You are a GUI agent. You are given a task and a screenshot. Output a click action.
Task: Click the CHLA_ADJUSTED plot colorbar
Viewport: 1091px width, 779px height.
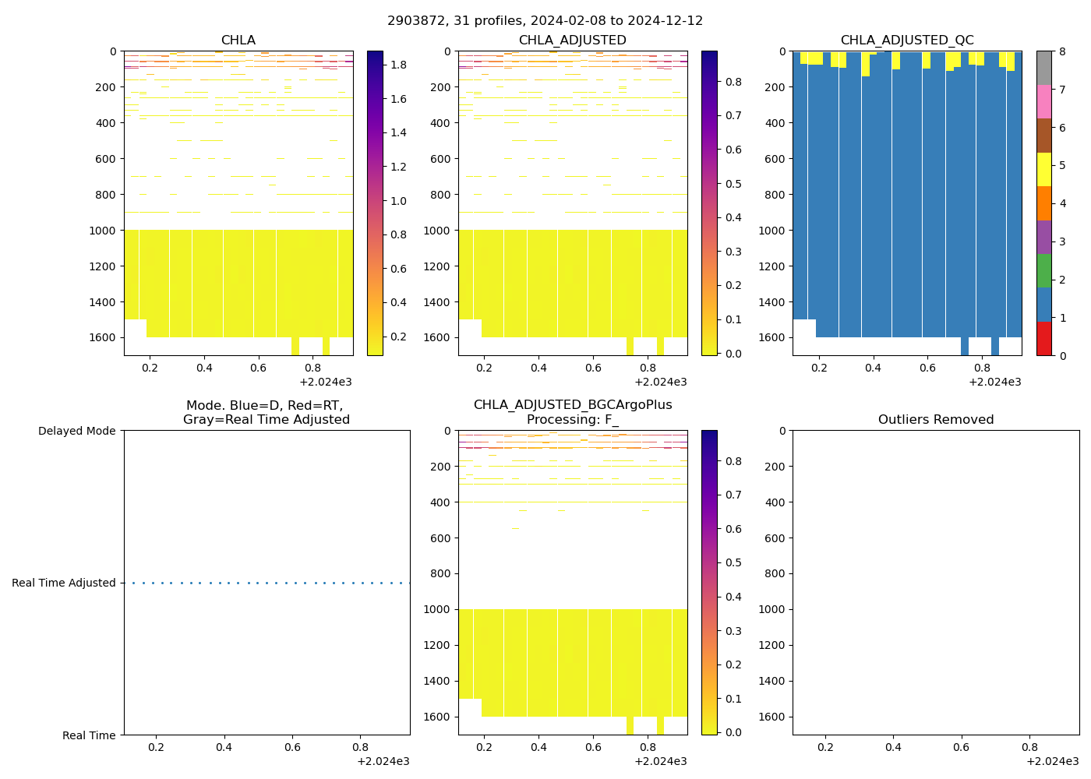click(x=709, y=203)
